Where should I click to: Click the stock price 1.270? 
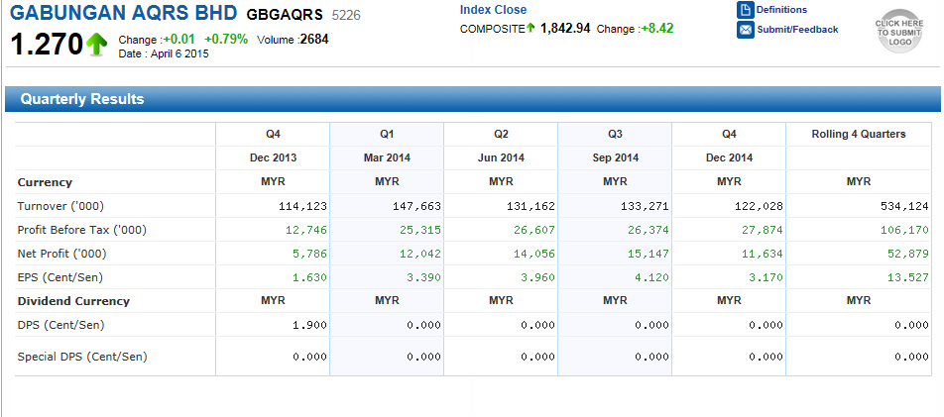(47, 45)
